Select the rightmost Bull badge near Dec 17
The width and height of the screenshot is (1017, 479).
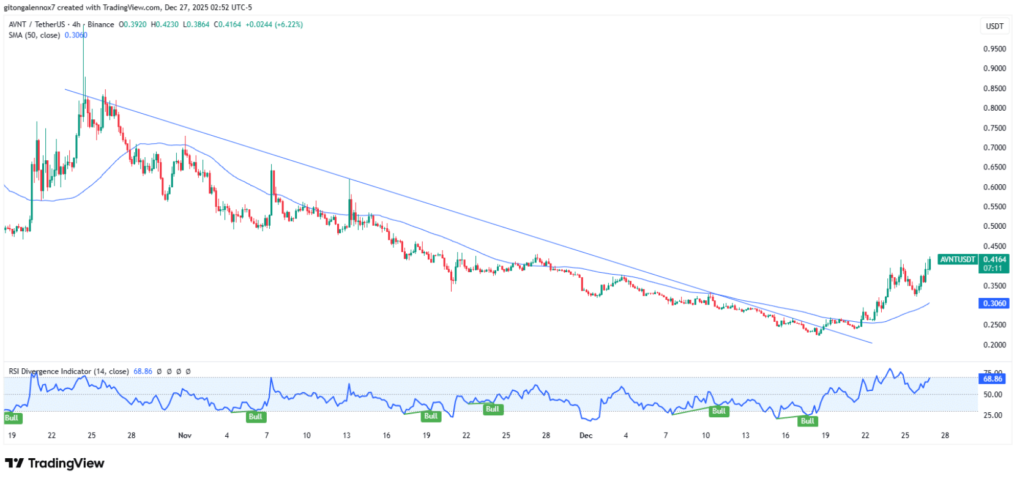pos(807,421)
